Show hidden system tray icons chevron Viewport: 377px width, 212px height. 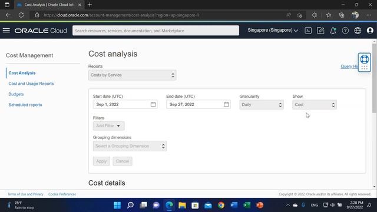(288, 205)
